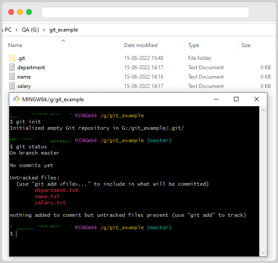Click red name.txt in terminal
The height and width of the screenshot is (263, 278).
coord(47,196)
